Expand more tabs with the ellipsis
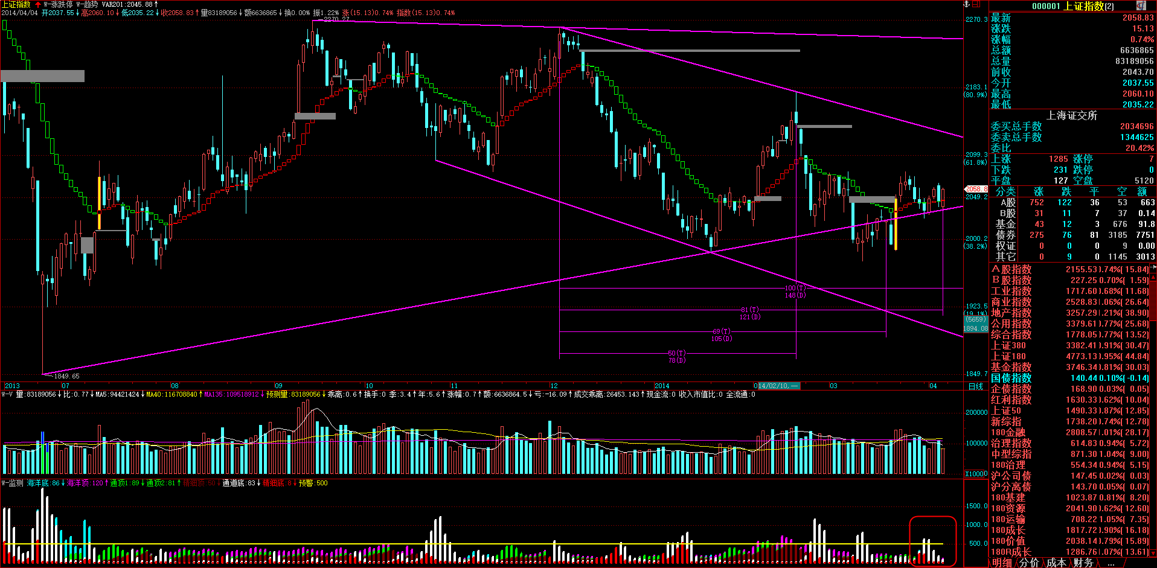Viewport: 1157px width, 568px height. coord(1111,563)
